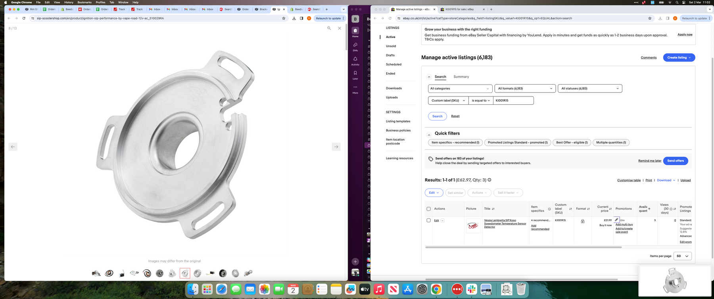The width and height of the screenshot is (714, 299).
Task: Open Slack Activity bell icon
Action: pos(355,59)
